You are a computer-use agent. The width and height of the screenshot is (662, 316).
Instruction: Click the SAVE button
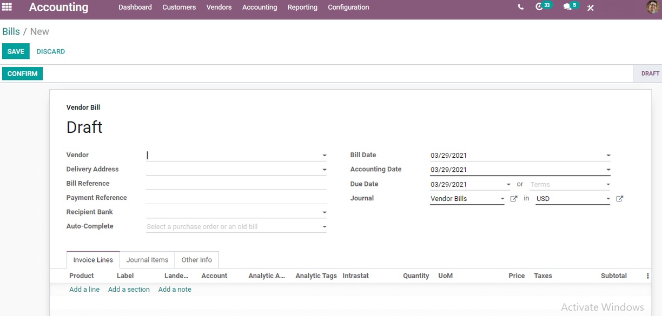coord(16,51)
